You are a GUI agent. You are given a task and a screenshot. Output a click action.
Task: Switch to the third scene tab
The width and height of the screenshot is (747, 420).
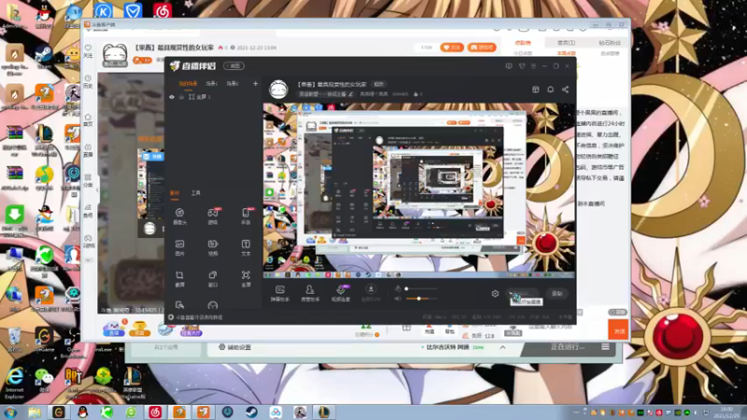tap(233, 83)
